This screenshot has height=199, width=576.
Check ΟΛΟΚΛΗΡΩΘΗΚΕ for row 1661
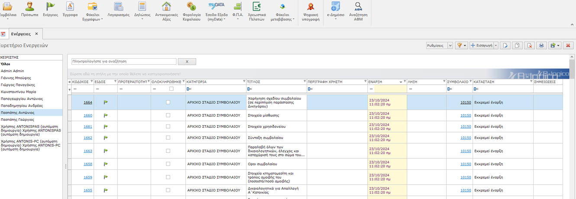coord(168,126)
